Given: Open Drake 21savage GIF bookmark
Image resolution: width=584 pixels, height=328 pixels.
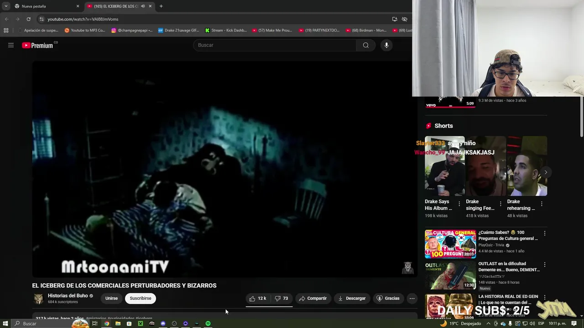Looking at the screenshot, I should pos(178,31).
